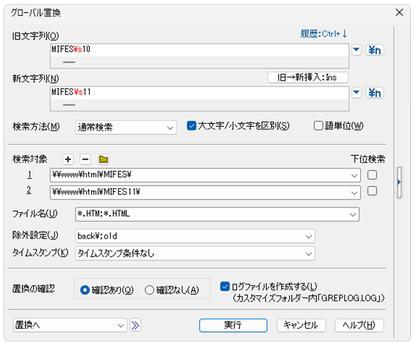Browse folder with the yellow folder icon
The width and height of the screenshot is (415, 346).
[x=103, y=159]
